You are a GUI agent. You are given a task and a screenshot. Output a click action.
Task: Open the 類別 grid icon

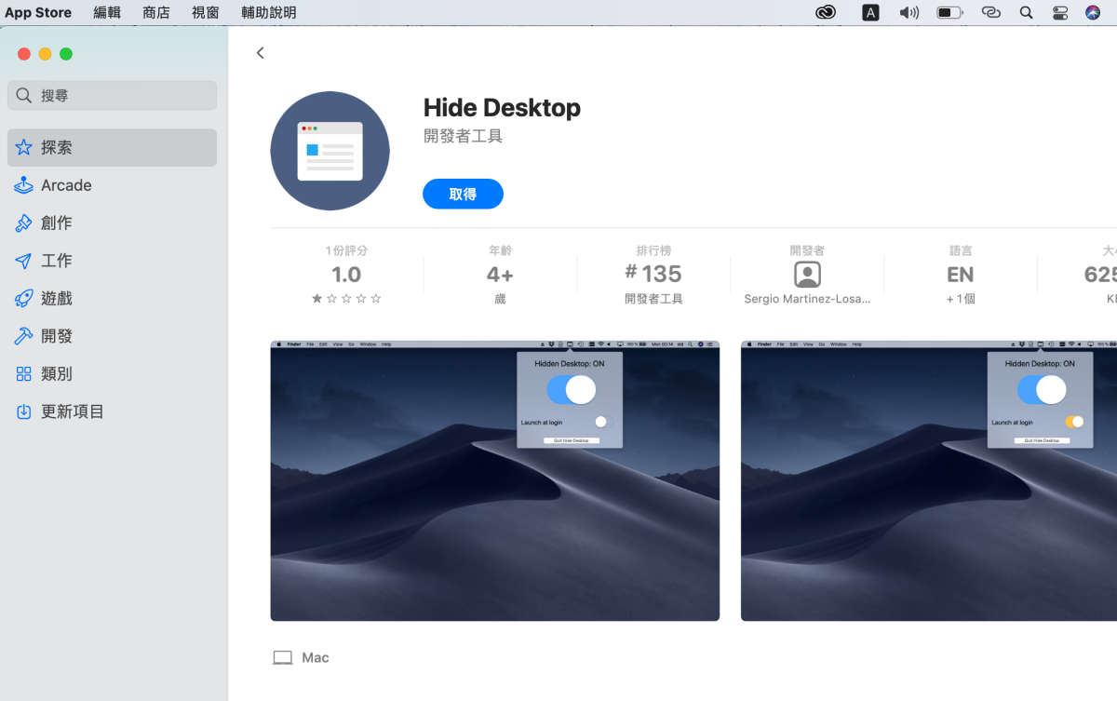(x=23, y=374)
